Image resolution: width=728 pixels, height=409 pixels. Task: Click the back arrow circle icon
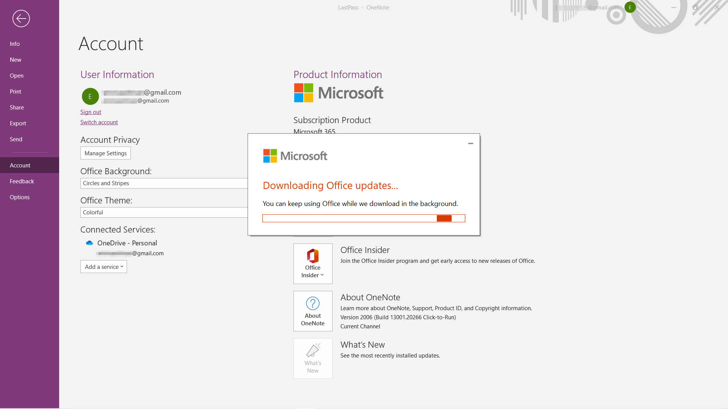click(x=21, y=19)
